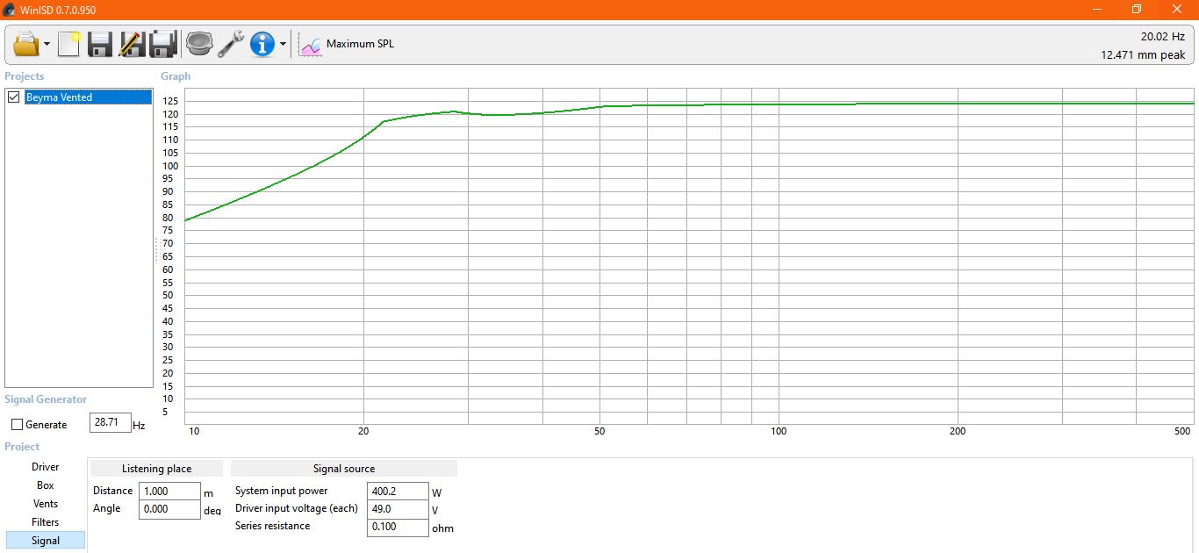Viewport: 1199px width, 553px height.
Task: Open the Maximum SPL graph selector
Action: 347,44
